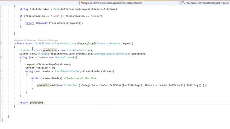Open the '0 changes' CodeLens link
Screen dimensions: 230x129
click(31, 40)
